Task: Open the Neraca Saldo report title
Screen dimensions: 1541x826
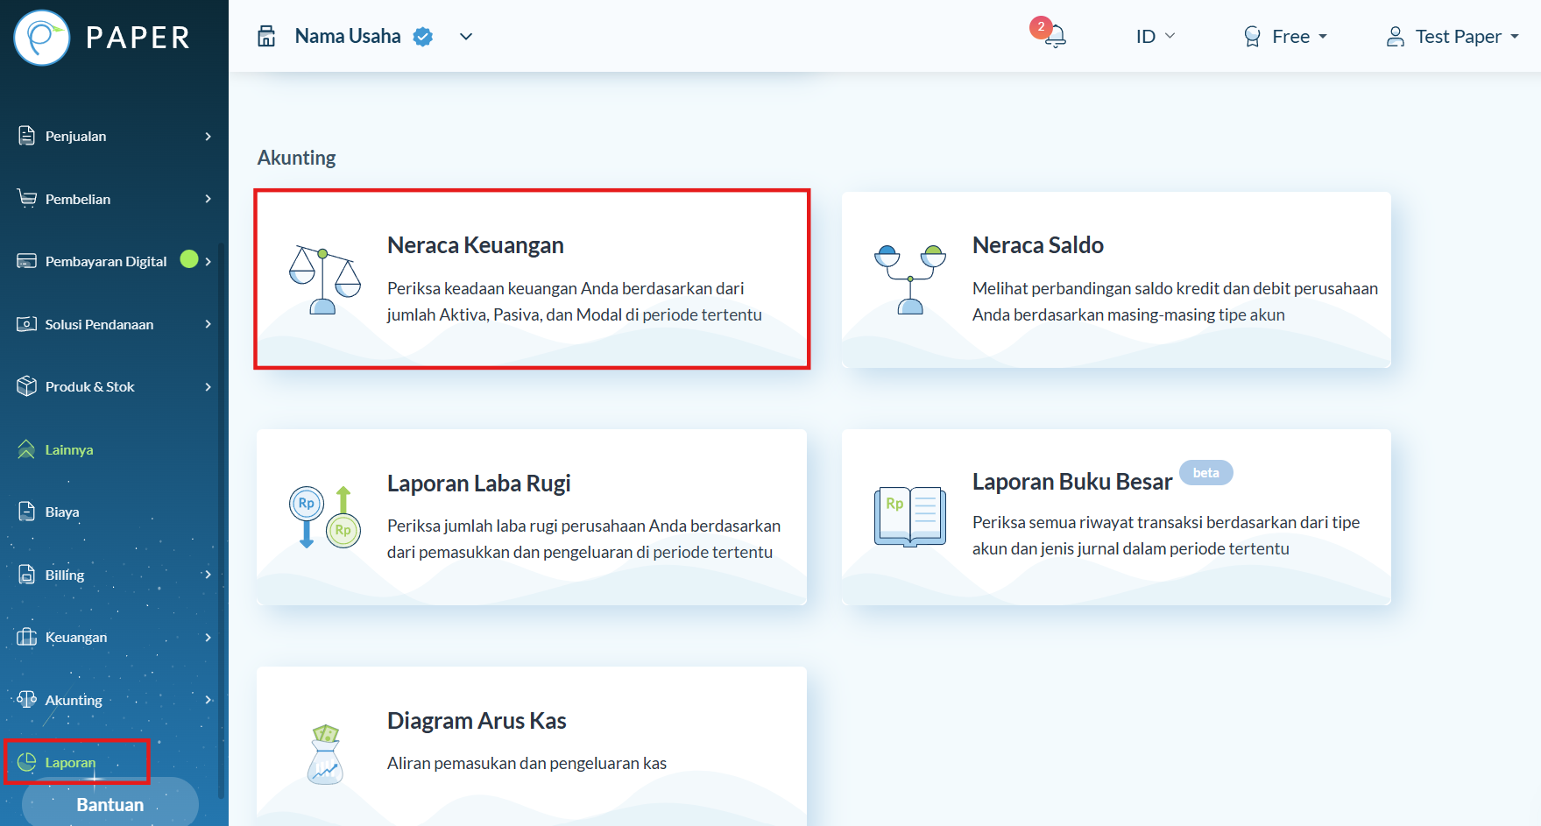Action: pos(1038,245)
